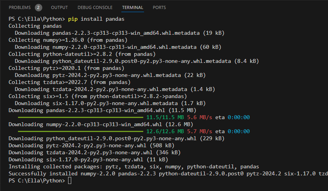Click 'Collecting numpy>=1.26.0' line
328x191 pixels.
[68, 40]
